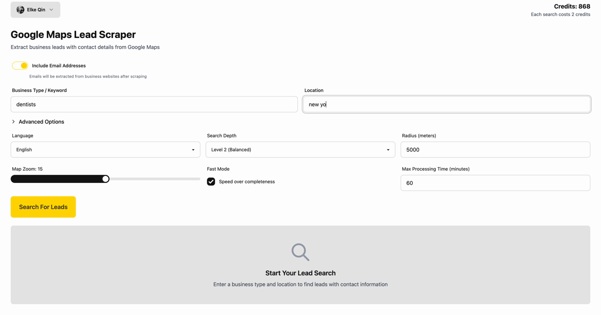The height and width of the screenshot is (315, 601).
Task: Click the Credits: 868 text
Action: [572, 6]
